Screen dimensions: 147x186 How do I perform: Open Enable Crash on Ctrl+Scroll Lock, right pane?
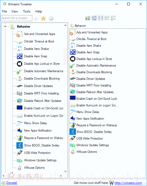pos(97,99)
